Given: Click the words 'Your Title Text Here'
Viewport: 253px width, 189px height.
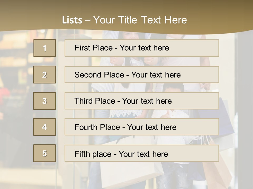Looking at the screenshot, I should [x=140, y=20].
